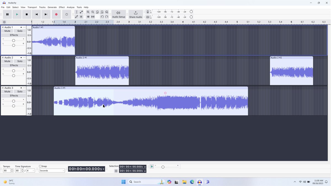
Task: Click the Tempo value field
Action: coord(7,171)
